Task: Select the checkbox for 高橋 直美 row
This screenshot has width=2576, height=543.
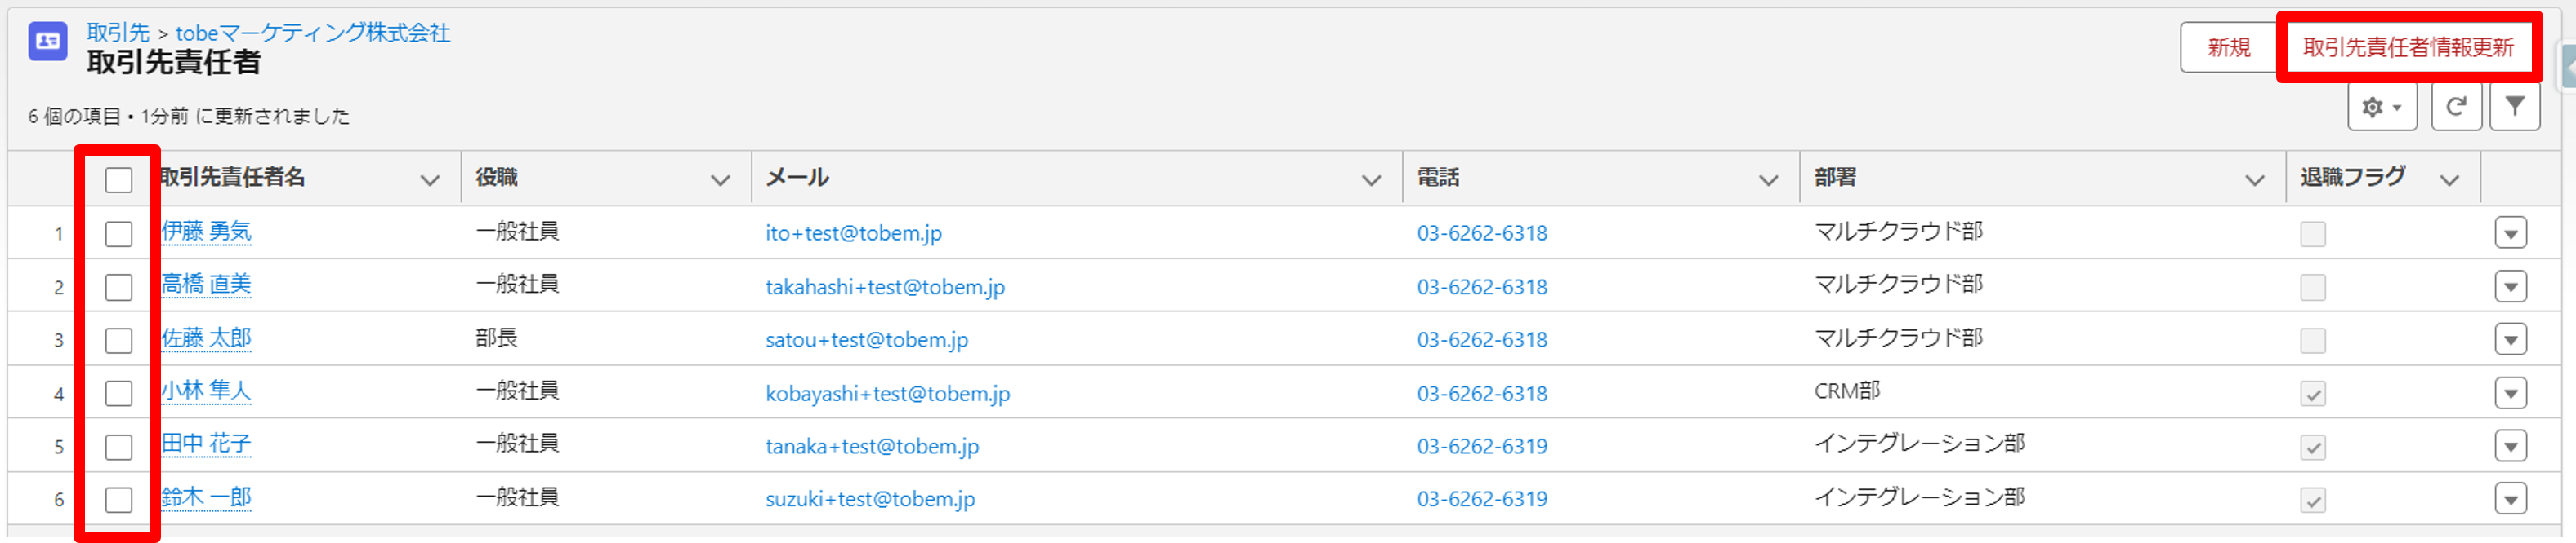Action: tap(119, 288)
